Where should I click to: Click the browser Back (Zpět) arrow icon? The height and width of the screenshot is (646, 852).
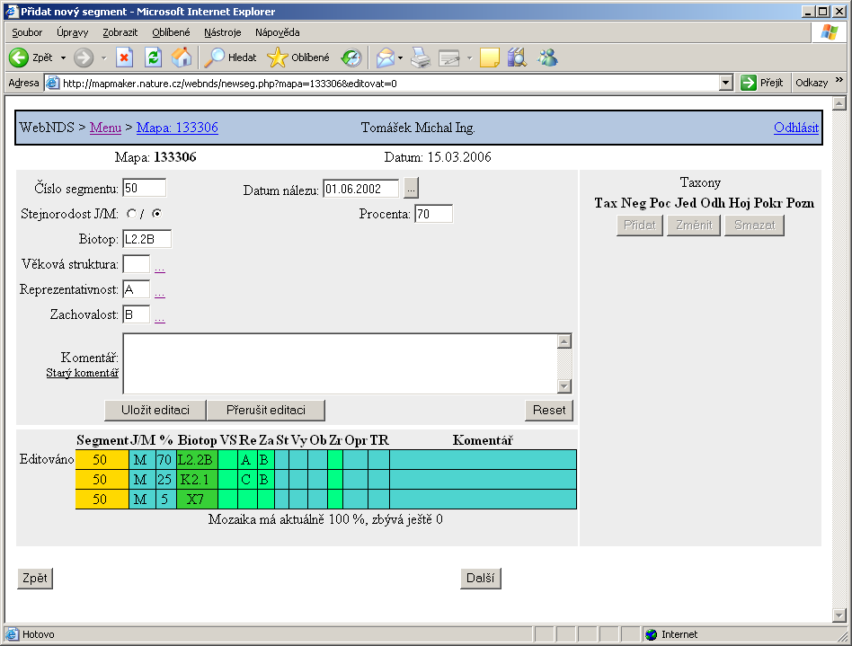click(x=19, y=58)
